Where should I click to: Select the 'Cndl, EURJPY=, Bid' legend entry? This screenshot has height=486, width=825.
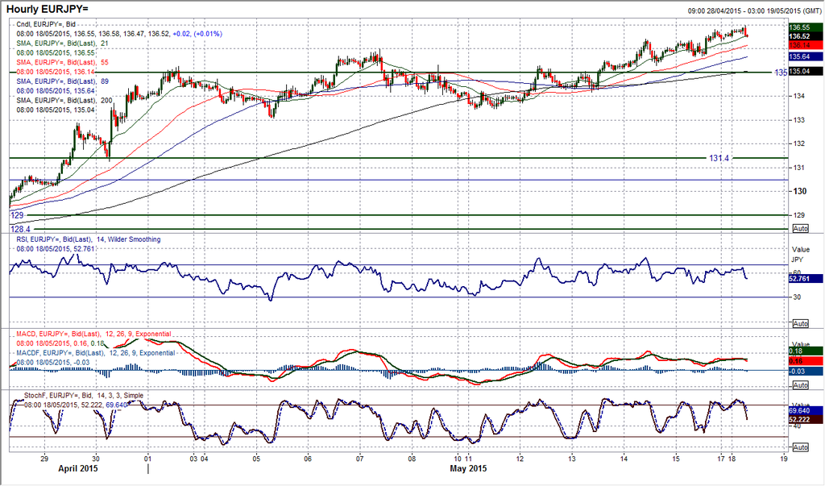point(46,24)
